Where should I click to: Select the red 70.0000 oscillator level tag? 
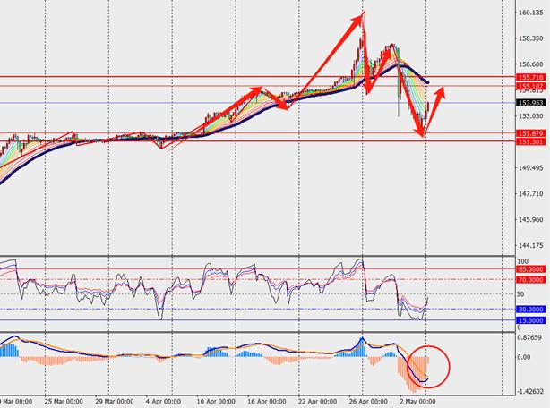point(531,280)
